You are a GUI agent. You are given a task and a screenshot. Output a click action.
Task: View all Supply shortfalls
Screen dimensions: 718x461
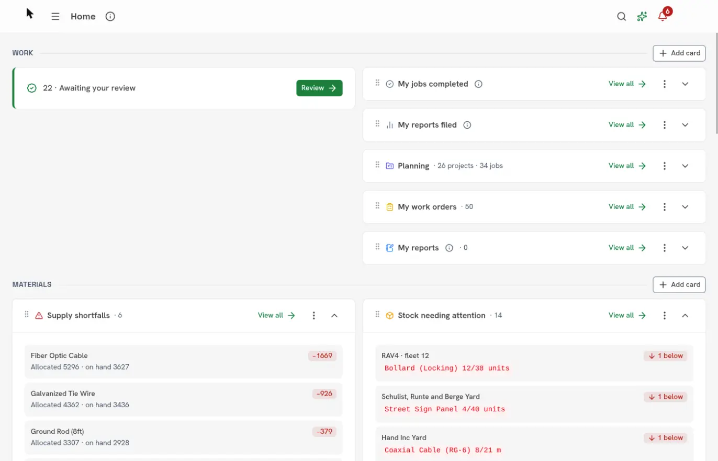(277, 315)
